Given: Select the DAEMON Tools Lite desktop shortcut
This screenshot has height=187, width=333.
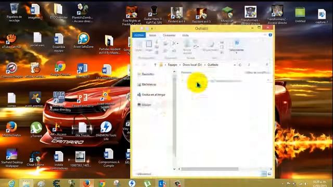Looking at the screenshot, I should click(x=106, y=130).
